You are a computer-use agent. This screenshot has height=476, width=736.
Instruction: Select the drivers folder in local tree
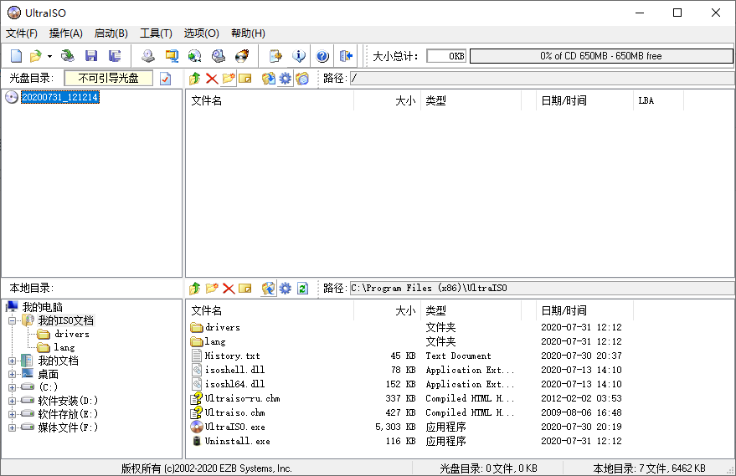pyautogui.click(x=71, y=334)
